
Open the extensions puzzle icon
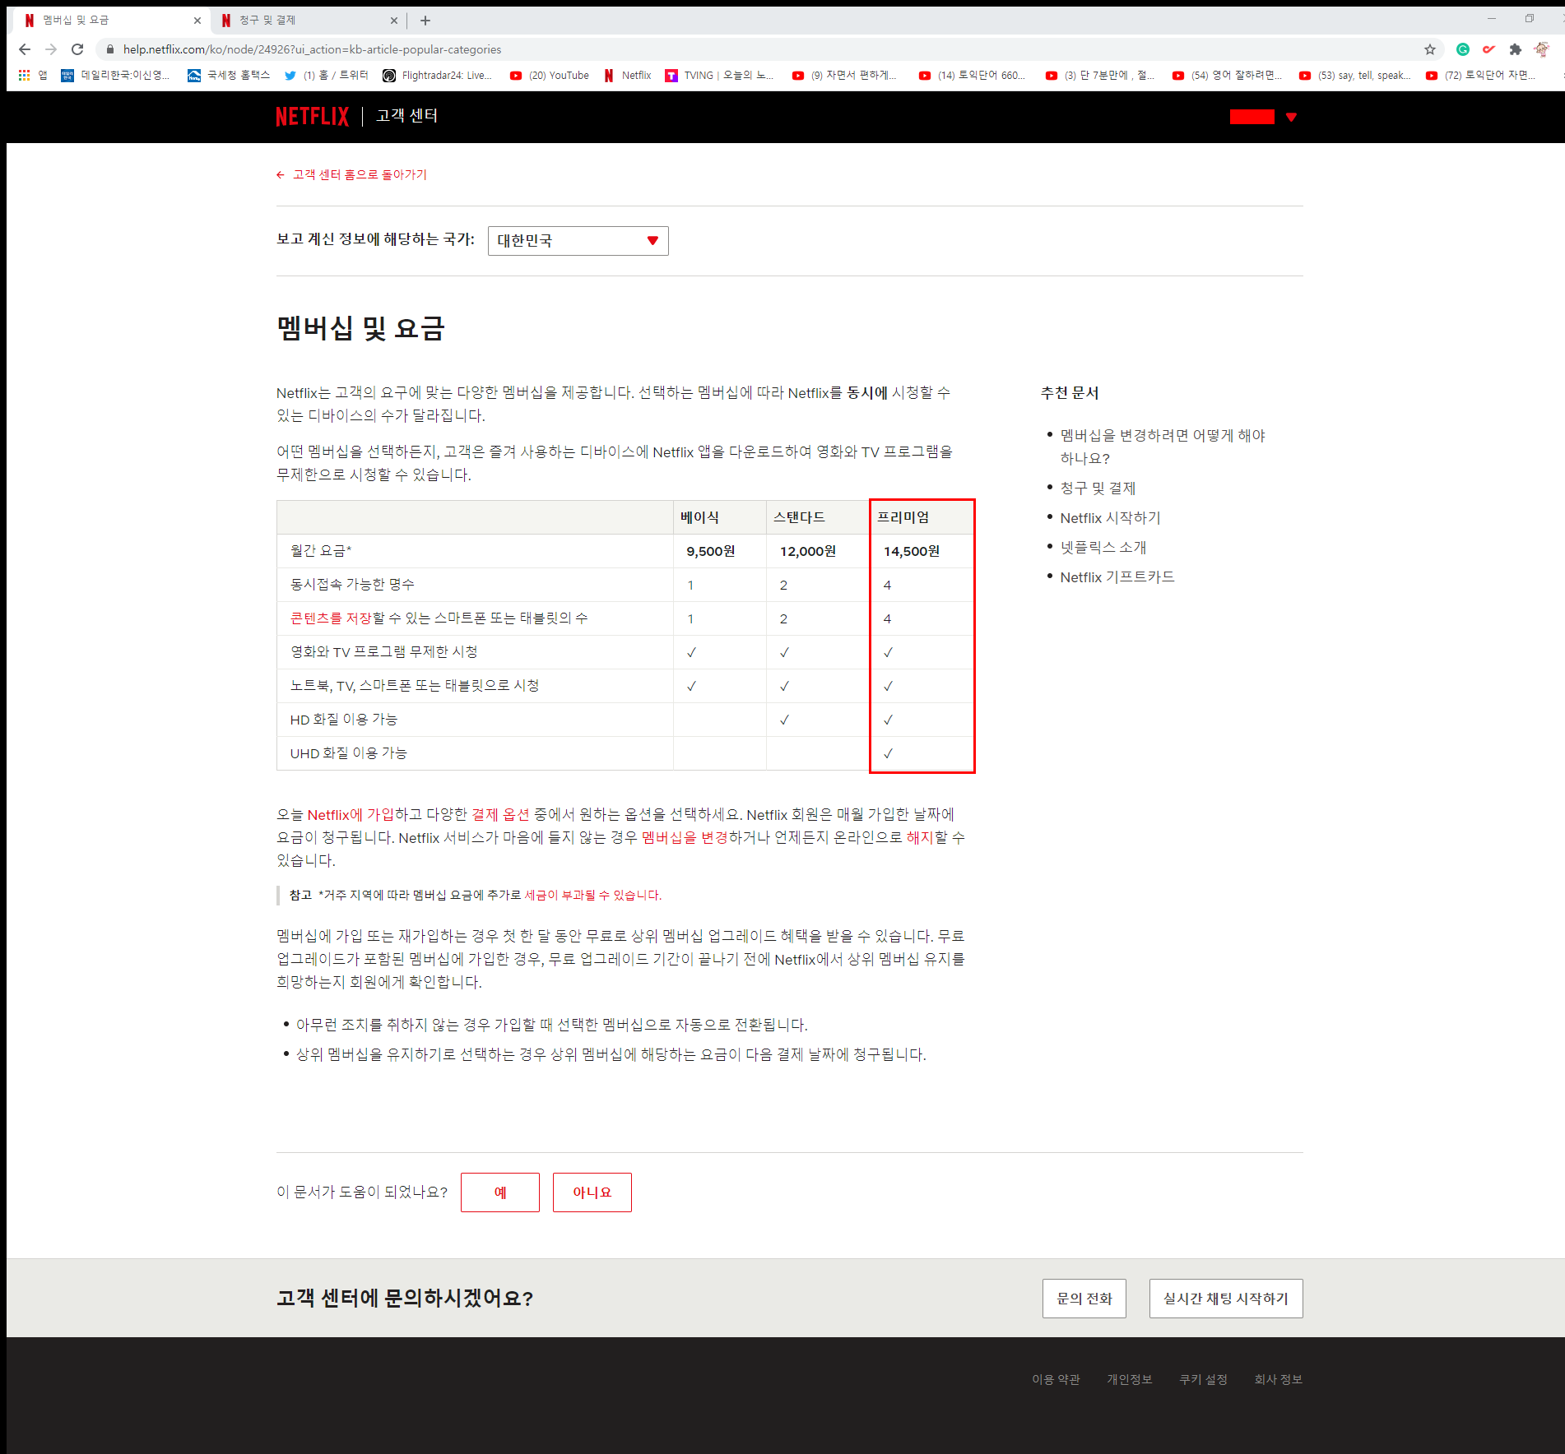pos(1516,49)
